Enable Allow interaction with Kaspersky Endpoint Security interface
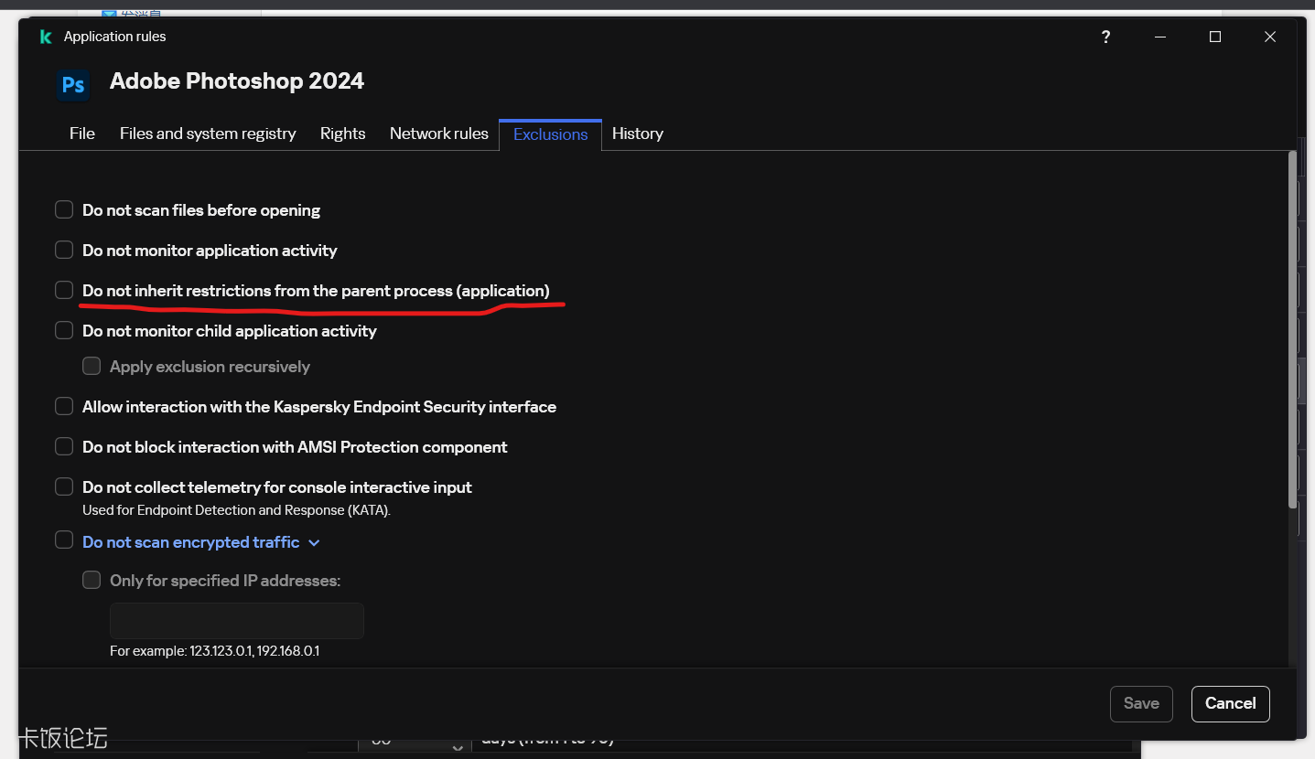Image resolution: width=1315 pixels, height=759 pixels. [64, 406]
